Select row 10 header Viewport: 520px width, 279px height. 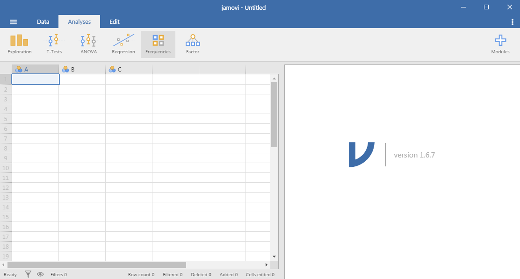[x=6, y=168]
